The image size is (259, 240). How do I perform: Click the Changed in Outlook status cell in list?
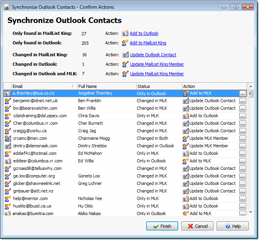pyautogui.click(x=155, y=146)
